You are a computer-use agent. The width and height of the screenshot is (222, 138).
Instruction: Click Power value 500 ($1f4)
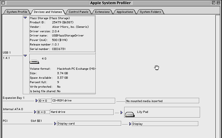pos(60,40)
